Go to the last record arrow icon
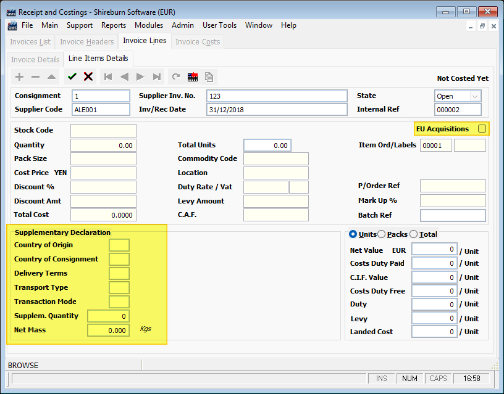Viewport: 504px width, 394px height. pos(157,76)
